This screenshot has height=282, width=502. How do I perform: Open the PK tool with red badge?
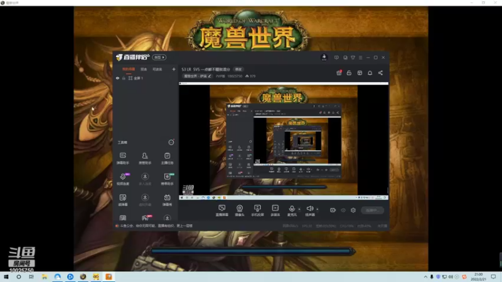(x=146, y=217)
